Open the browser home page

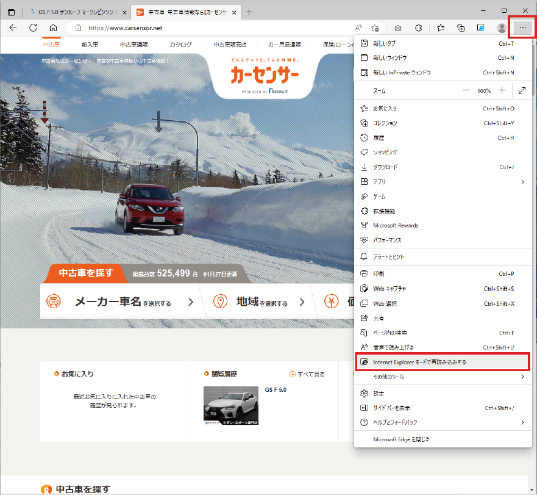[x=54, y=28]
